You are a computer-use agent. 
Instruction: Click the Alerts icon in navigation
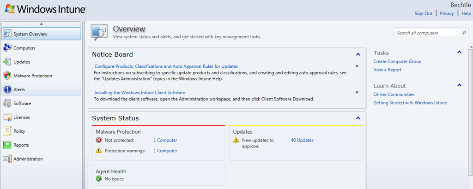[x=7, y=89]
